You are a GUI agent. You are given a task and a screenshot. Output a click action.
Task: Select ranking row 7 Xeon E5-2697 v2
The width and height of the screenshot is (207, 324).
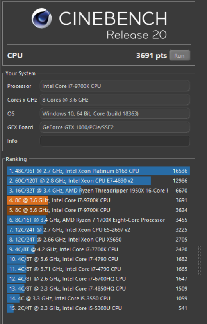pos(98,230)
